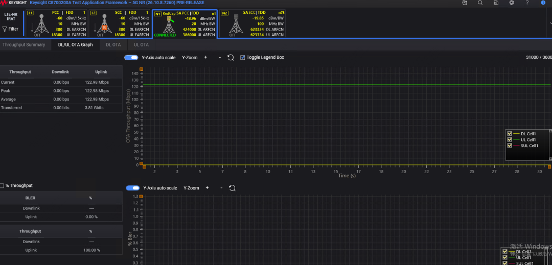The width and height of the screenshot is (552, 265).
Task: Click Transferred uplink value 3.81 Gbits
Action: [x=94, y=108]
